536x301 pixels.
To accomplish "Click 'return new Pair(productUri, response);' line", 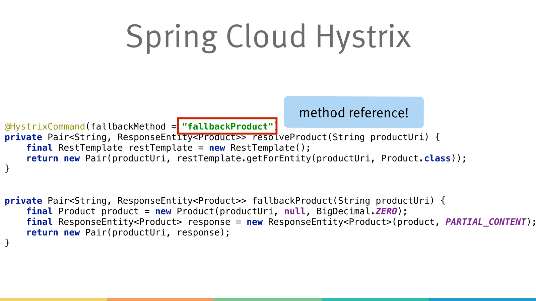I will pyautogui.click(x=128, y=232).
